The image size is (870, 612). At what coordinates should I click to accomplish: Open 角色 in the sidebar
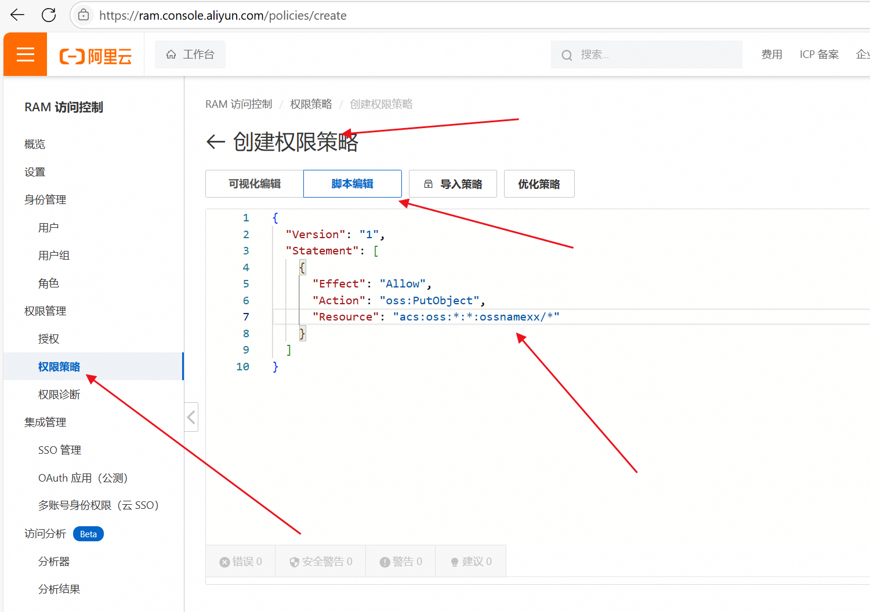pos(49,283)
